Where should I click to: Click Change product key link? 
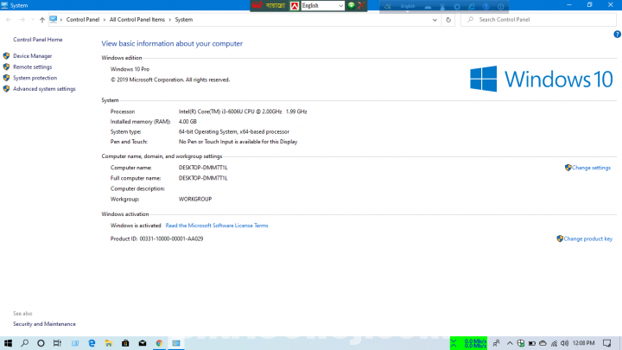coord(588,239)
